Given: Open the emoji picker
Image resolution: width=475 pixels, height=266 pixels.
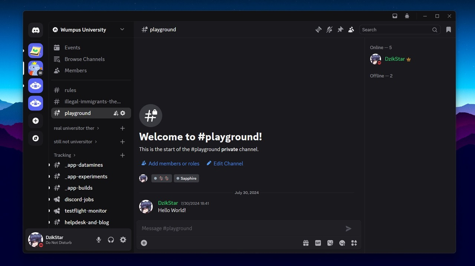Looking at the screenshot, I should point(342,243).
